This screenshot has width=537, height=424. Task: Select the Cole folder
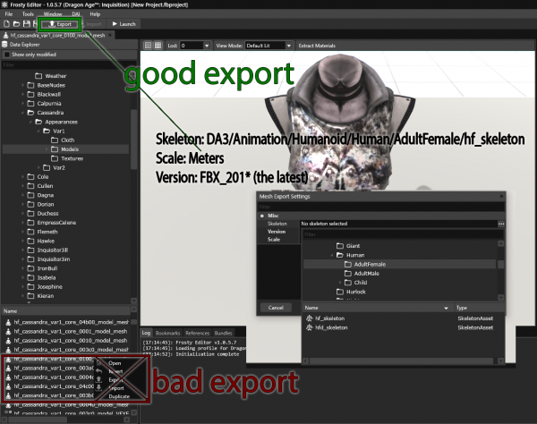tap(38, 176)
